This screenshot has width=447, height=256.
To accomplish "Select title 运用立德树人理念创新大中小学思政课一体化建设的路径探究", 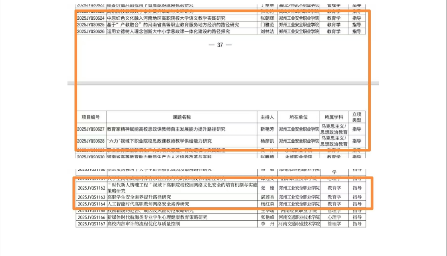I will point(169,31).
